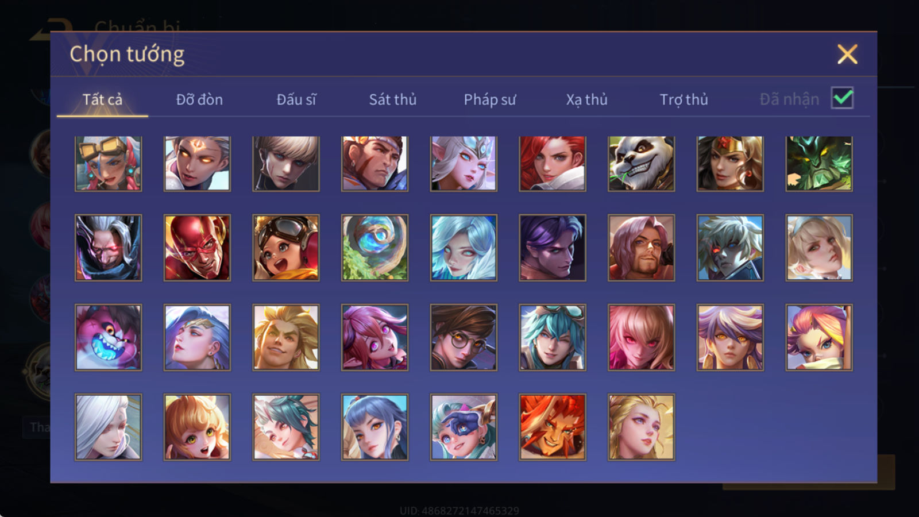Pick the purple grinning cat hero
This screenshot has width=919, height=517.
coord(108,337)
